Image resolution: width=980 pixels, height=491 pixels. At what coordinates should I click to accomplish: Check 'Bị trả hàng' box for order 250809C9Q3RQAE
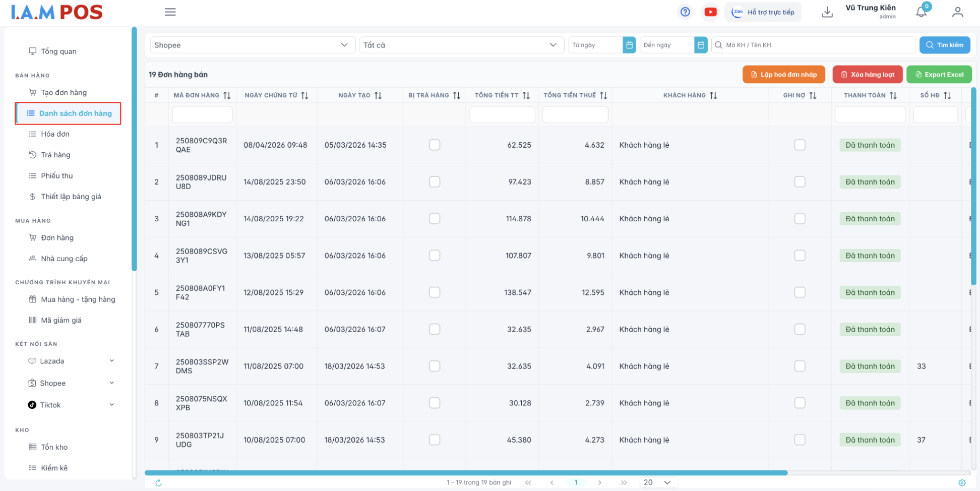pyautogui.click(x=434, y=145)
